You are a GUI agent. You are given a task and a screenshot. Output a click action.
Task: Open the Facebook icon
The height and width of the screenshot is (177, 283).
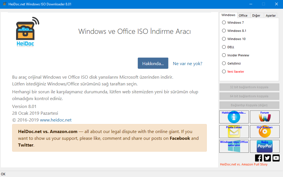click(x=258, y=158)
